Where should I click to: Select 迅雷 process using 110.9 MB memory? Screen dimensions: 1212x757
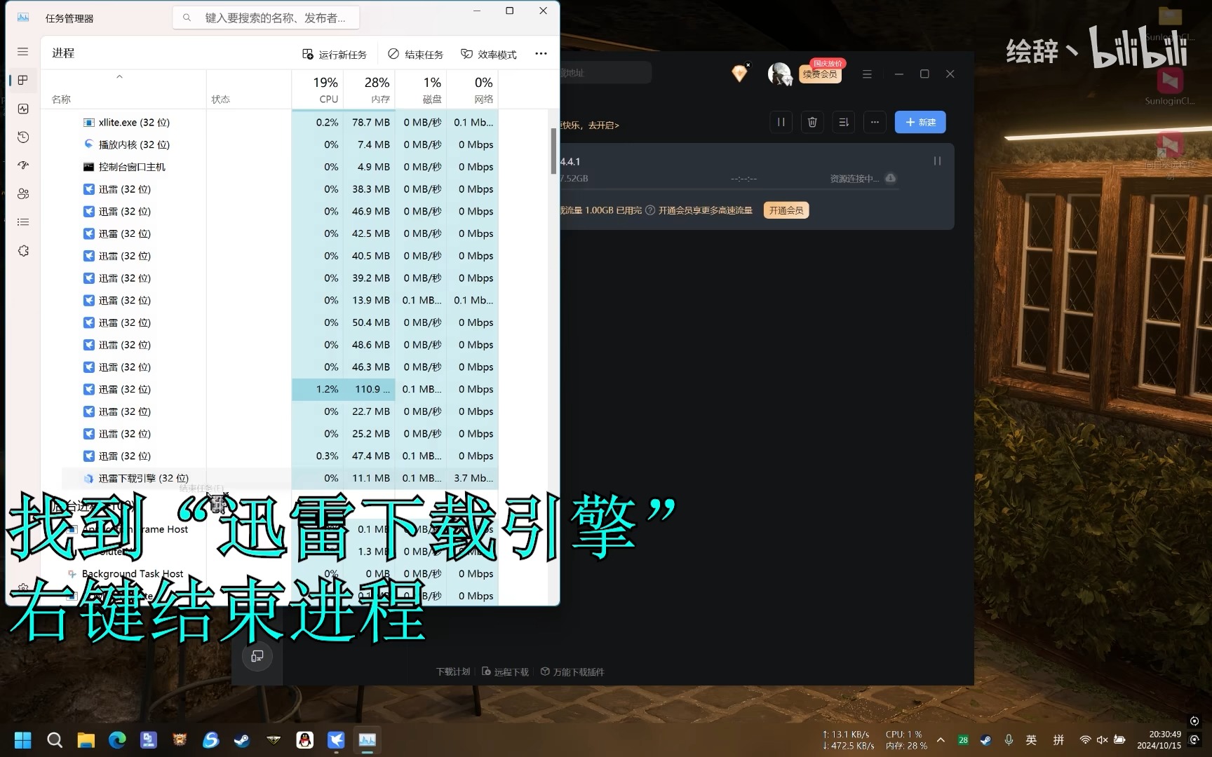[281, 389]
